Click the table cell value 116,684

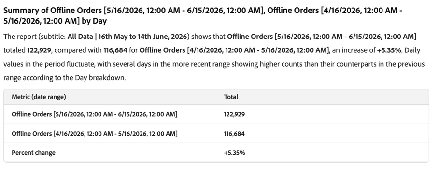tap(234, 134)
